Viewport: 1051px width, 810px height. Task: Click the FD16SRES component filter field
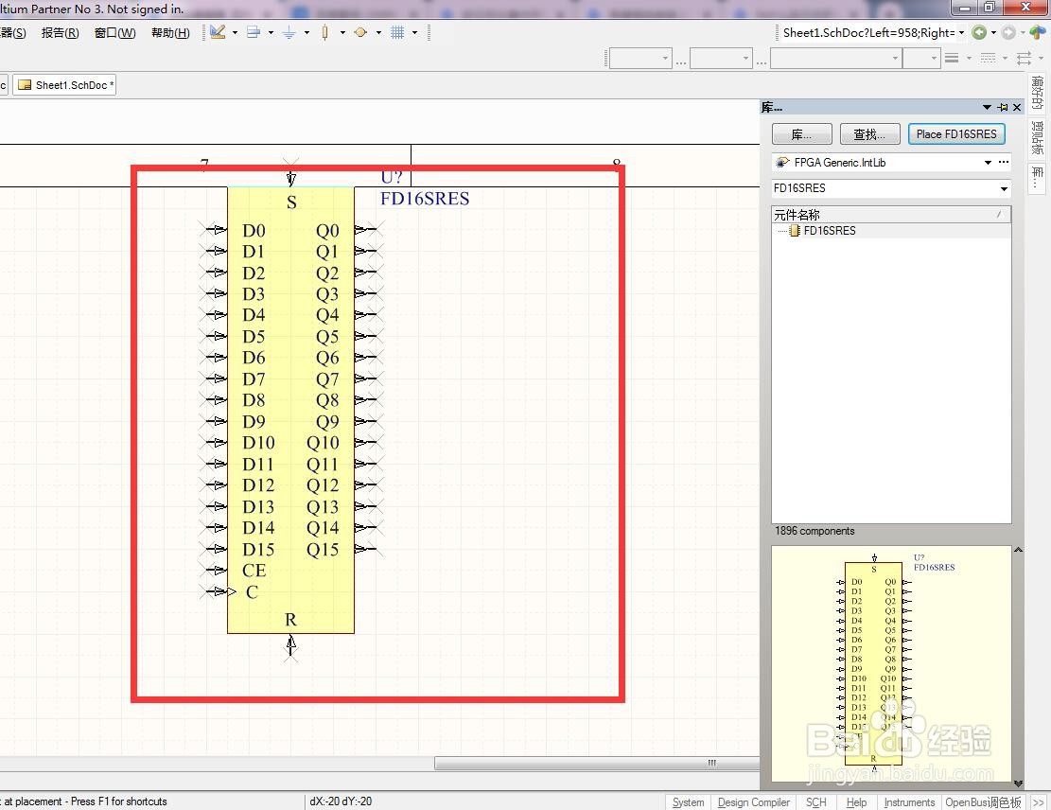pyautogui.click(x=885, y=188)
